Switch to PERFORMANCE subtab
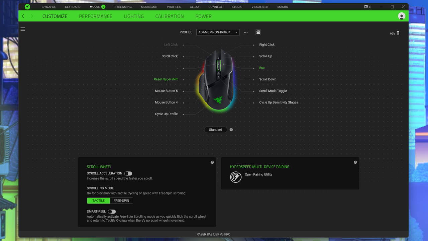The height and width of the screenshot is (241, 428). 96,16
